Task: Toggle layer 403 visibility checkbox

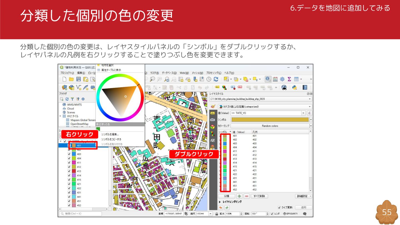Action: 69,154
